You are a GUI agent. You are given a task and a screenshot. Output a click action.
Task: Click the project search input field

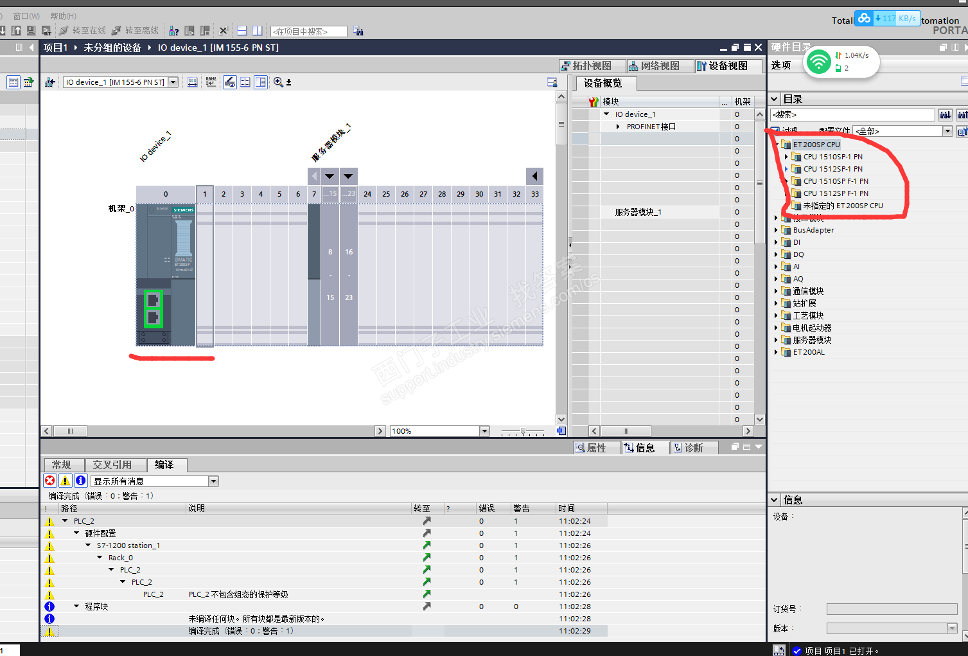[309, 31]
